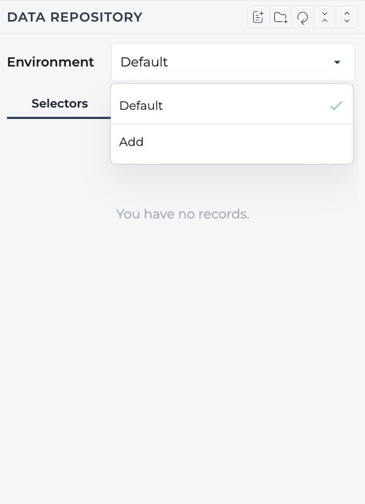Close the Environment combo box showing Default
This screenshot has width=365, height=504.
point(233,62)
